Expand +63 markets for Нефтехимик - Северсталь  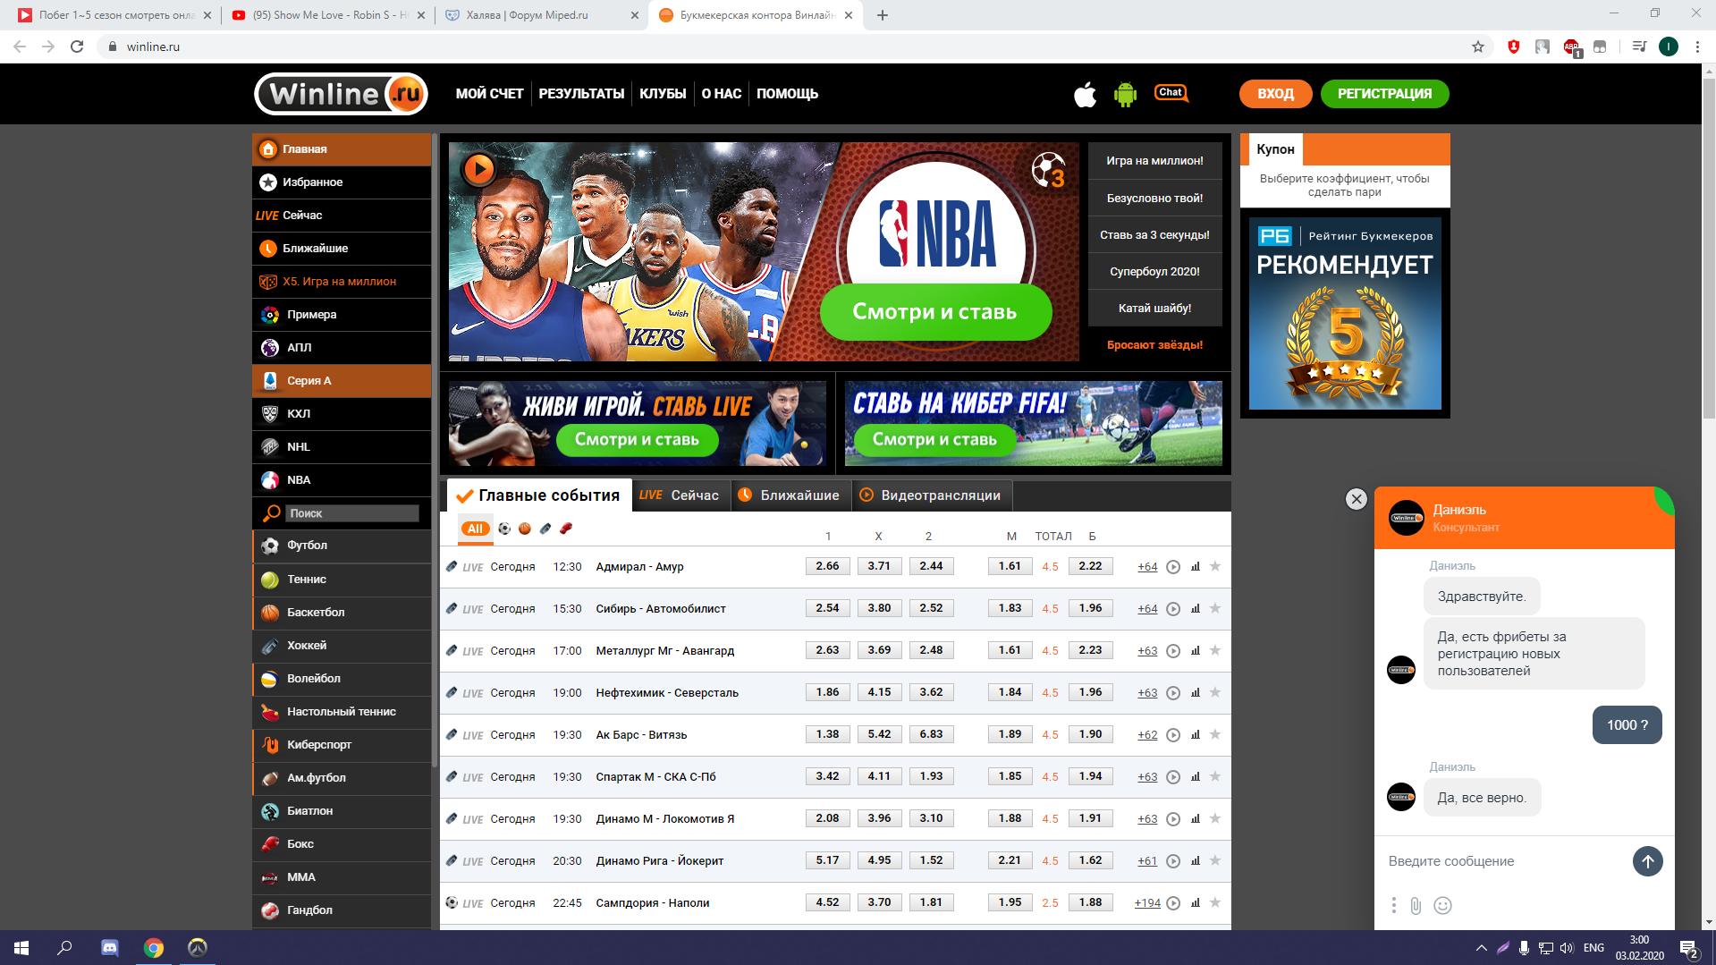pos(1147,693)
